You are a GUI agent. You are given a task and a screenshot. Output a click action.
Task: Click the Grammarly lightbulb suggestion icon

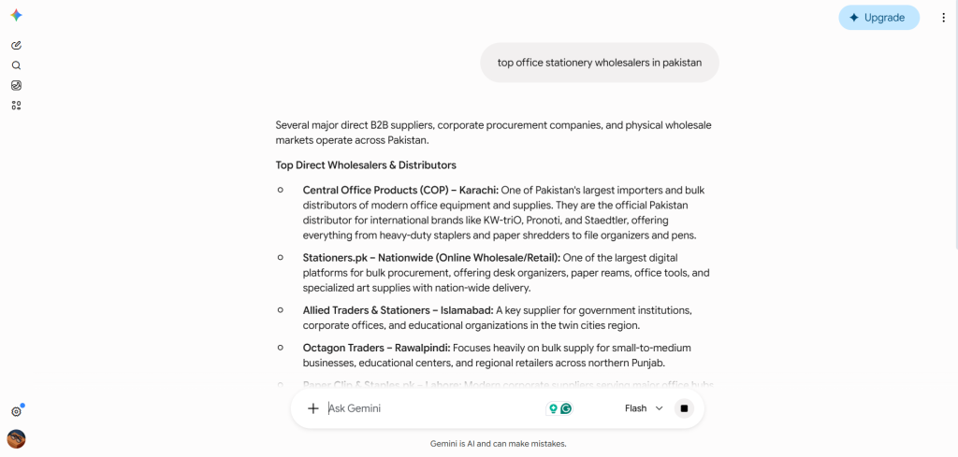554,408
